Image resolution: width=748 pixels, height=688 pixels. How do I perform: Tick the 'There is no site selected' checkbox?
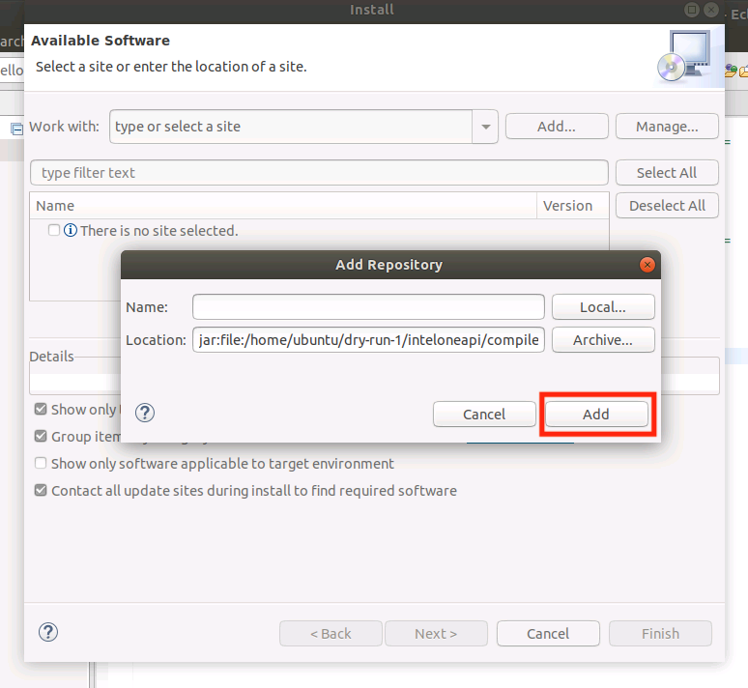(x=54, y=230)
